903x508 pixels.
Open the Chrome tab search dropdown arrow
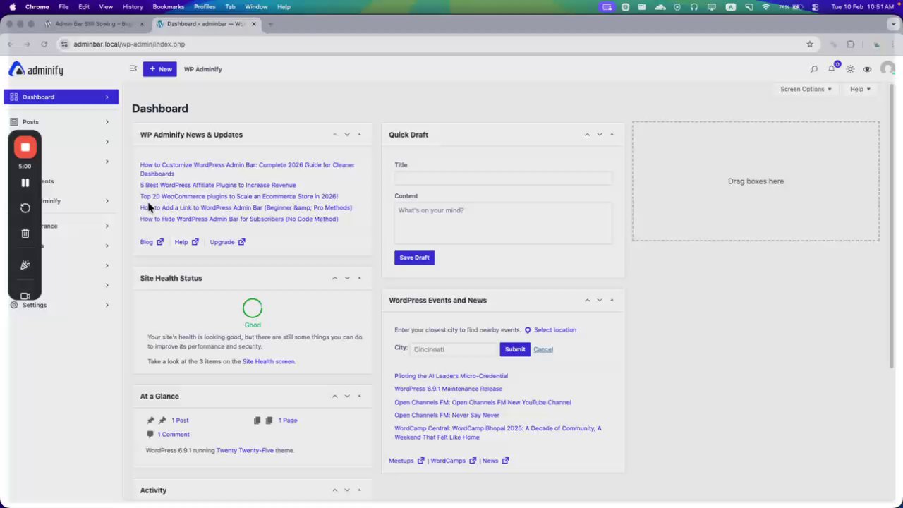click(893, 24)
